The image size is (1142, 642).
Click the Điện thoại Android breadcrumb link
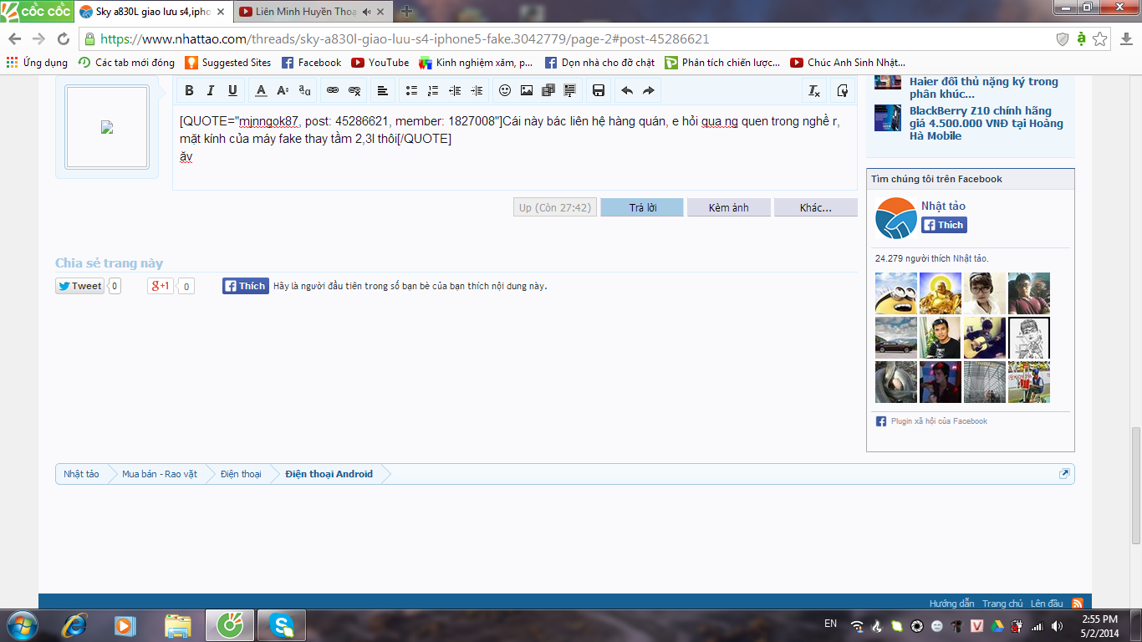click(329, 474)
